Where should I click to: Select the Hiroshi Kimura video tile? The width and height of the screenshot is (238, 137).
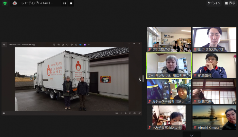214,117
